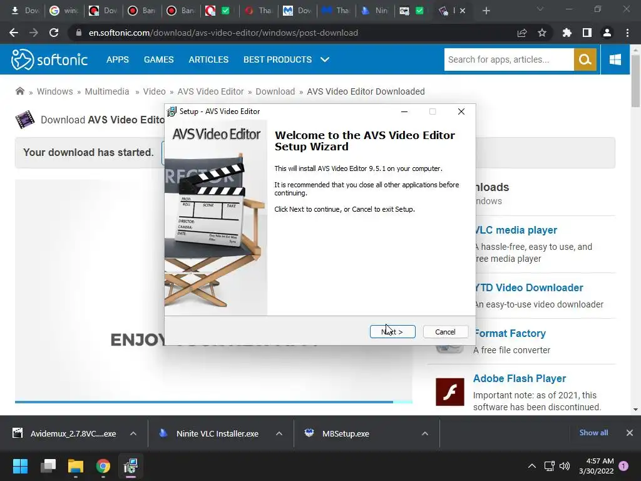
Task: Go back in Chrome browser
Action: [14, 33]
